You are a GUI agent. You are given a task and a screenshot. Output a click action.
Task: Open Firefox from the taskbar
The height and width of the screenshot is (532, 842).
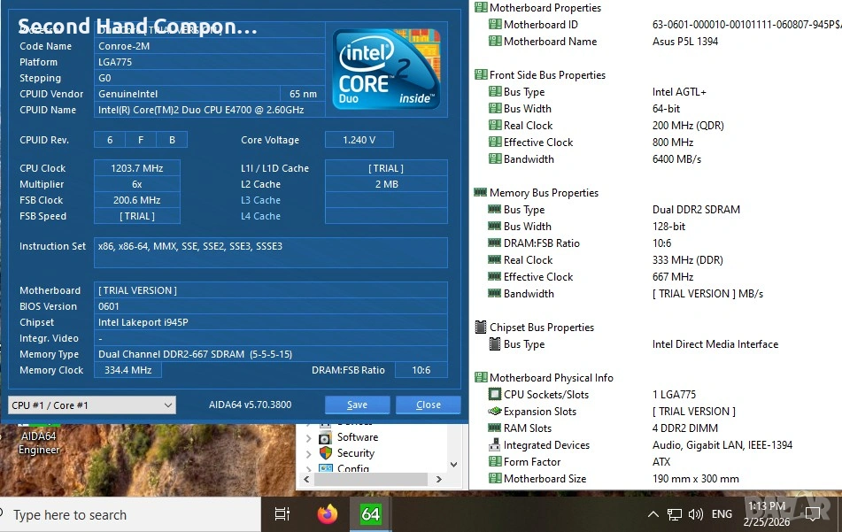pos(328,514)
